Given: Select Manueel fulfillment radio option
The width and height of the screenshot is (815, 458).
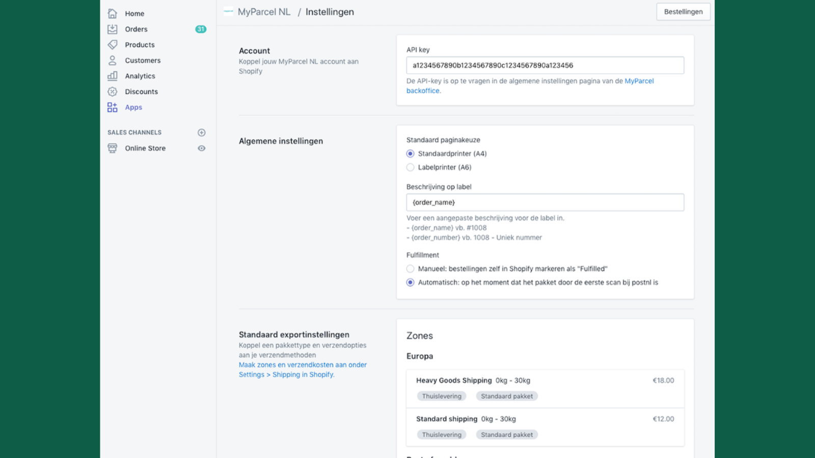Looking at the screenshot, I should click(x=410, y=269).
